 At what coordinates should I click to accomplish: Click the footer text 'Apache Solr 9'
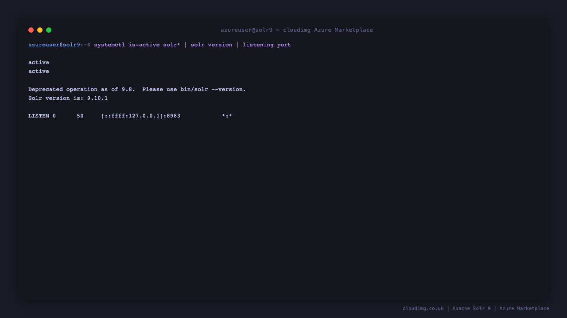472,308
